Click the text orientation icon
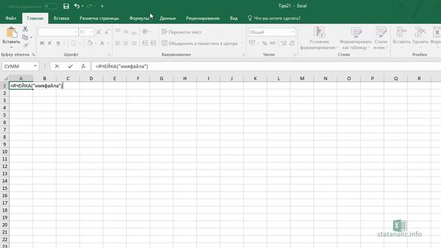 click(x=145, y=32)
